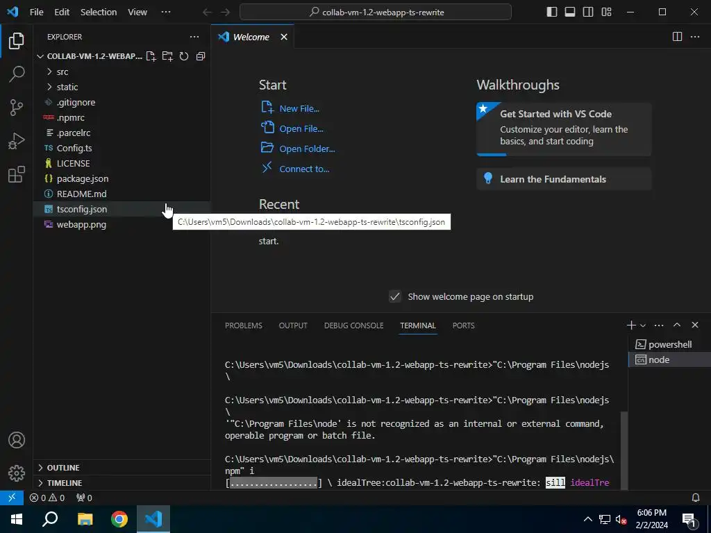This screenshot has height=533, width=711.
Task: Close the Welcome tab
Action: (x=284, y=37)
